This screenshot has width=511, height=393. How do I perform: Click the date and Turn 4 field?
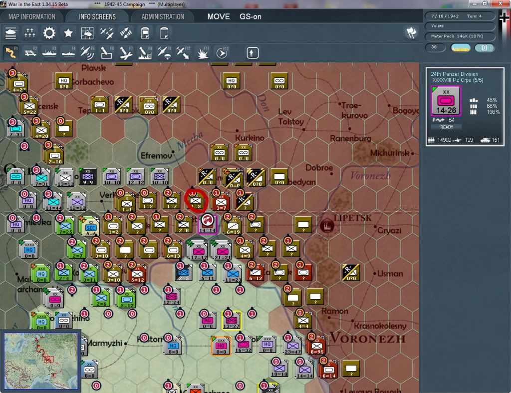tap(460, 16)
